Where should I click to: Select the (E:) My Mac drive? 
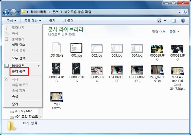coord(22,111)
